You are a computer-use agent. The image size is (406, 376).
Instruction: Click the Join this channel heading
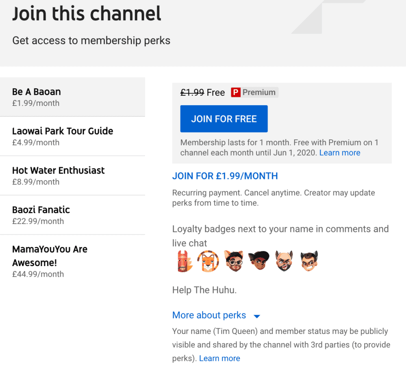click(87, 14)
